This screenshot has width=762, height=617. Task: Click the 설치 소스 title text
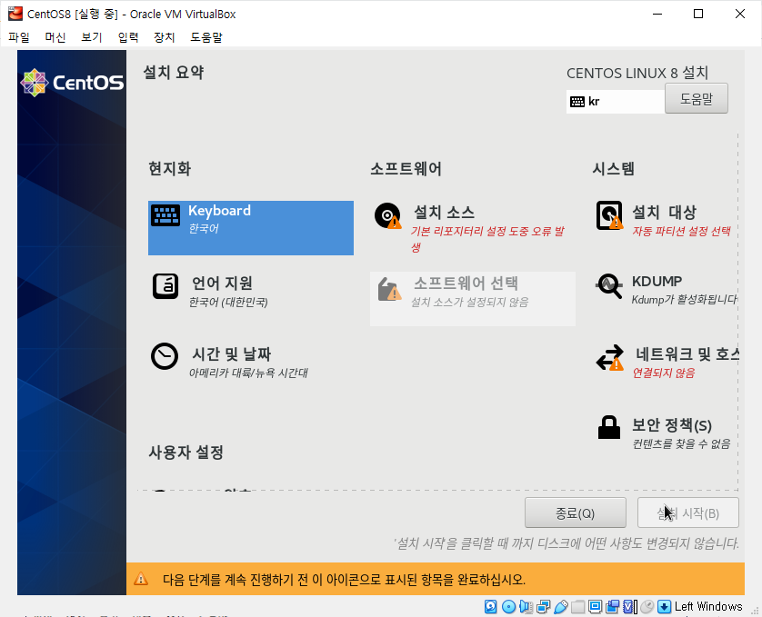pyautogui.click(x=444, y=212)
